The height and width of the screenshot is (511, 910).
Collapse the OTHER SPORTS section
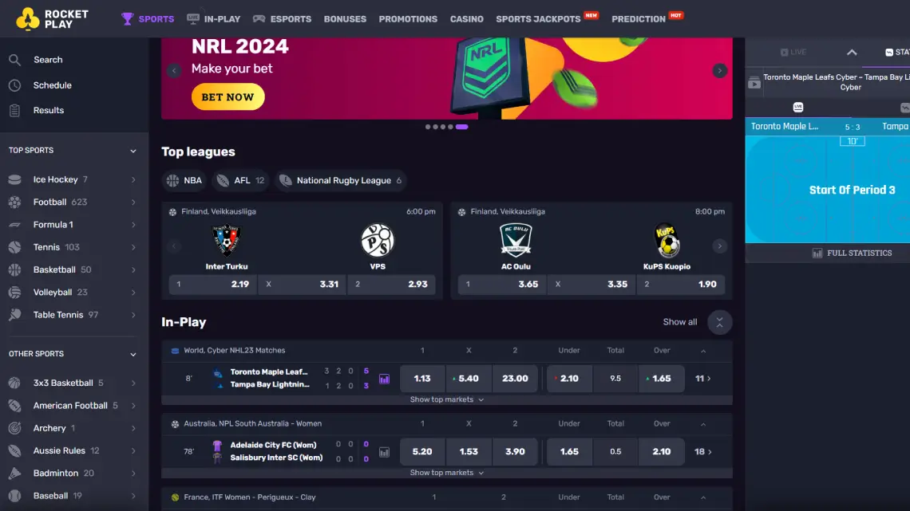click(133, 354)
